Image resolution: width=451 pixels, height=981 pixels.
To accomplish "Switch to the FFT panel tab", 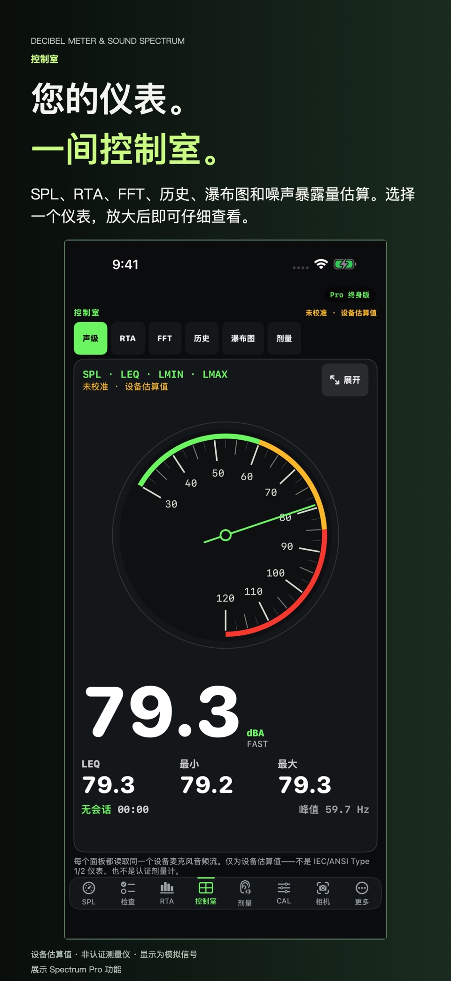I will [x=165, y=338].
